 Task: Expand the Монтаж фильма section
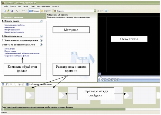pyautogui.click(x=41, y=36)
